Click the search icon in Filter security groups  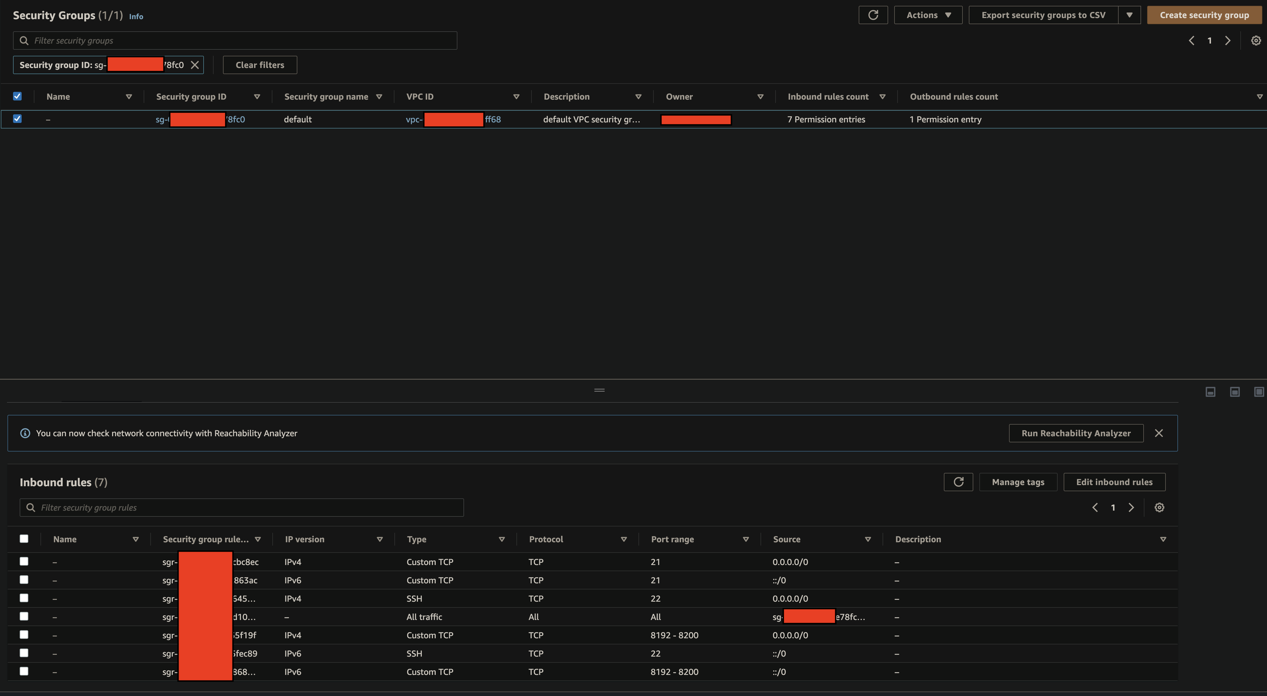(24, 40)
